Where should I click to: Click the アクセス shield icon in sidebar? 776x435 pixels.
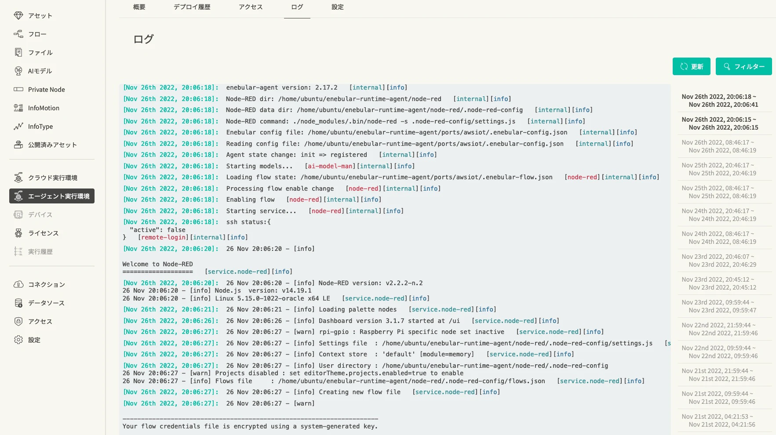pyautogui.click(x=18, y=321)
